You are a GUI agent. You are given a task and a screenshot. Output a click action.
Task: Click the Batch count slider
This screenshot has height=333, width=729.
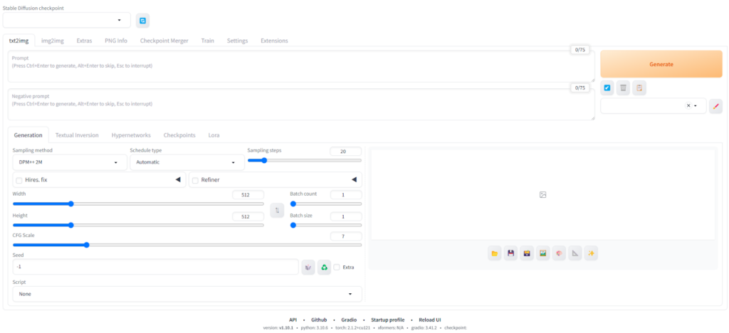click(326, 203)
